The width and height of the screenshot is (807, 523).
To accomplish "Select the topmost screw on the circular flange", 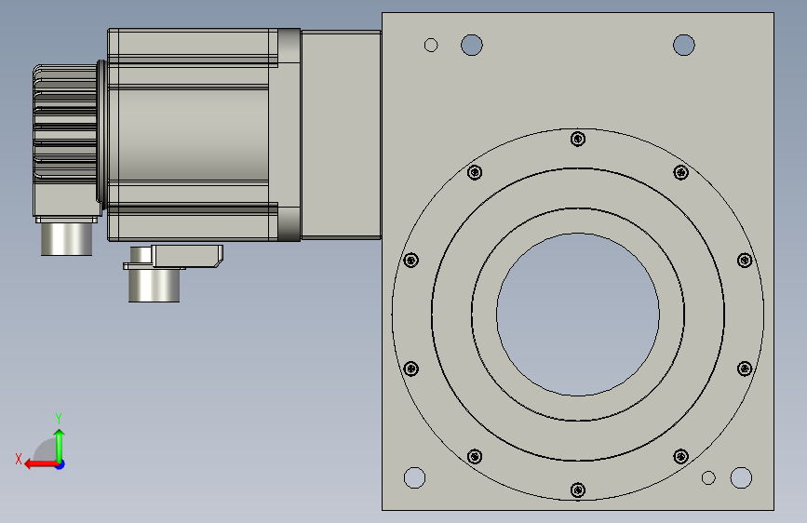I will 578,139.
